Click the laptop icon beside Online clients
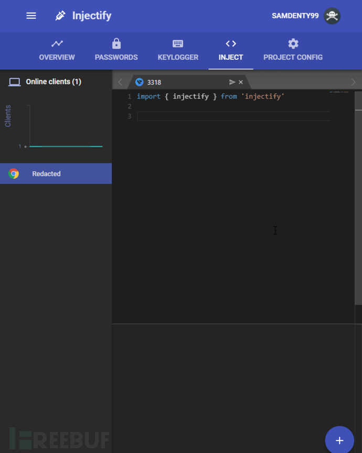This screenshot has height=453, width=362. click(x=15, y=82)
